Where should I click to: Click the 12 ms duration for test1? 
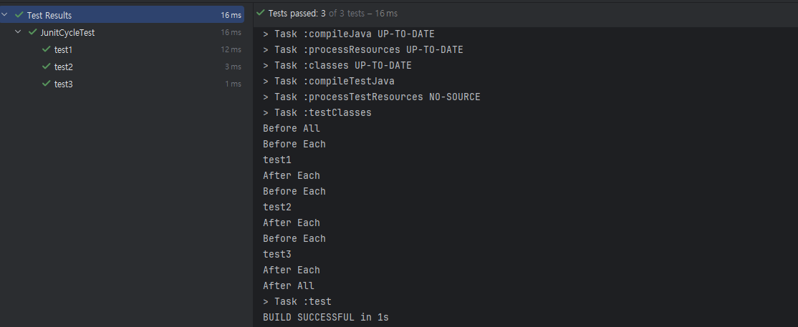231,50
